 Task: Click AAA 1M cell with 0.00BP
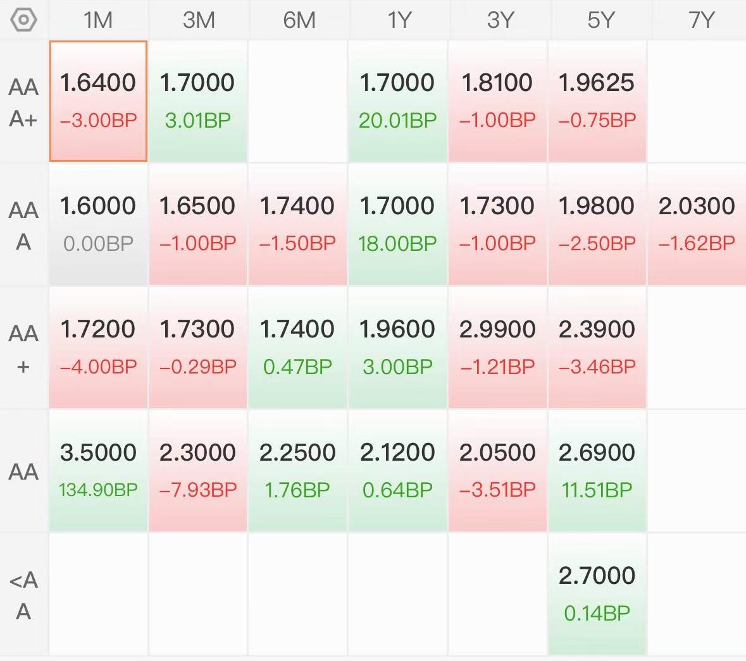tap(98, 224)
